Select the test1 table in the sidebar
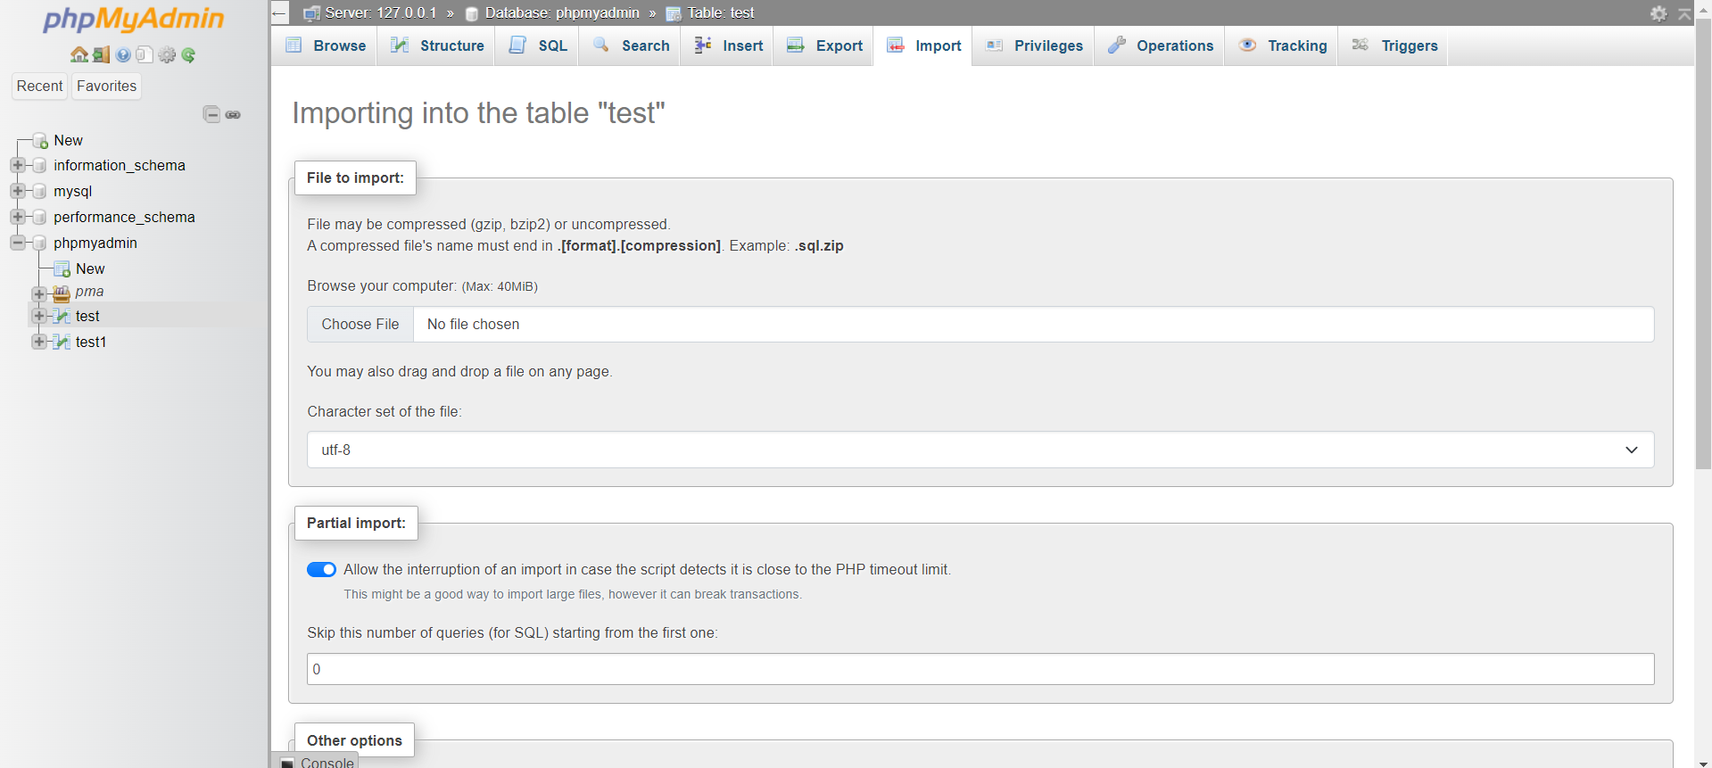Image resolution: width=1712 pixels, height=768 pixels. coord(91,342)
